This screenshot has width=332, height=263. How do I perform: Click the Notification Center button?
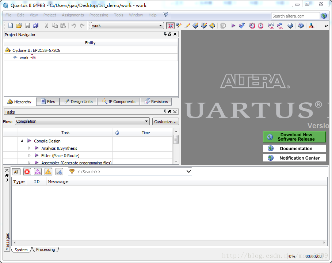point(294,158)
